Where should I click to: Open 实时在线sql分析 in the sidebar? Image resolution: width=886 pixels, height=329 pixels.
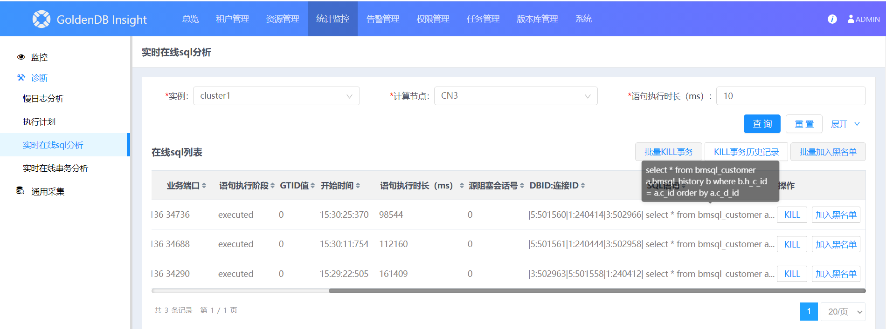[65, 145]
